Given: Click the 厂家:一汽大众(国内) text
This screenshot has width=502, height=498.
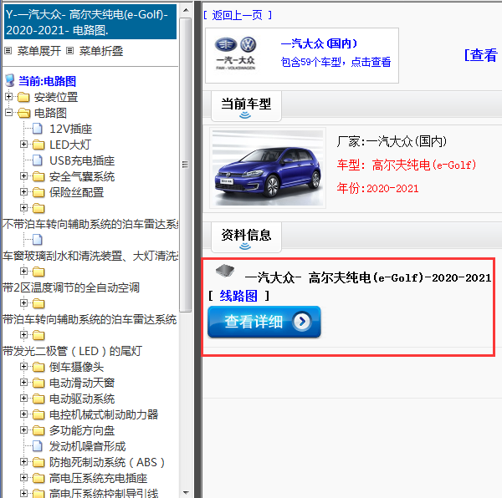Looking at the screenshot, I should click(392, 141).
